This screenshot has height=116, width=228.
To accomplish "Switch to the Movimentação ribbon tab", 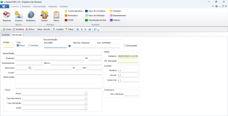I will tap(40, 7).
